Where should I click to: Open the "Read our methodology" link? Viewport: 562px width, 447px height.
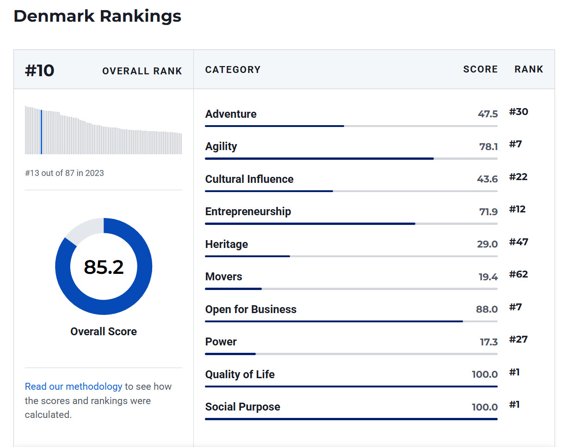[x=74, y=387]
